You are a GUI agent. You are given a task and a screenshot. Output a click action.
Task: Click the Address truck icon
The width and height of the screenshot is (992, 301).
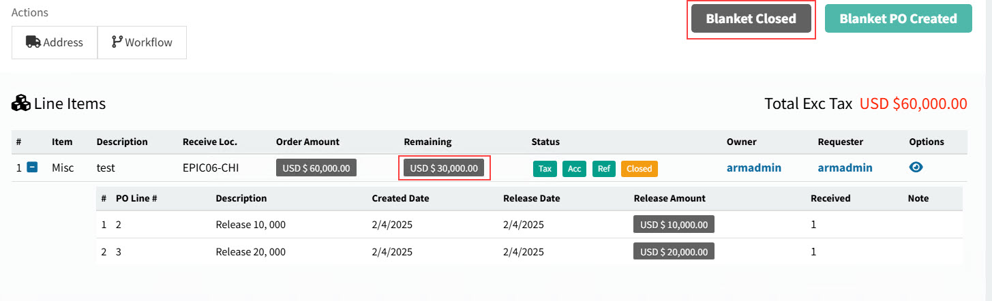[33, 42]
